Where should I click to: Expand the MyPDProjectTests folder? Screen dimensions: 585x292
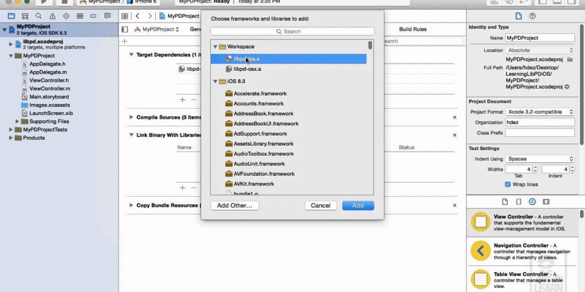click(x=11, y=130)
